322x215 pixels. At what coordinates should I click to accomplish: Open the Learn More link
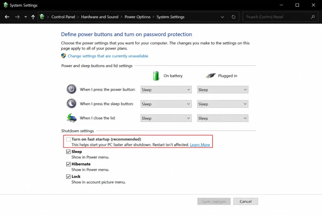coord(200,145)
